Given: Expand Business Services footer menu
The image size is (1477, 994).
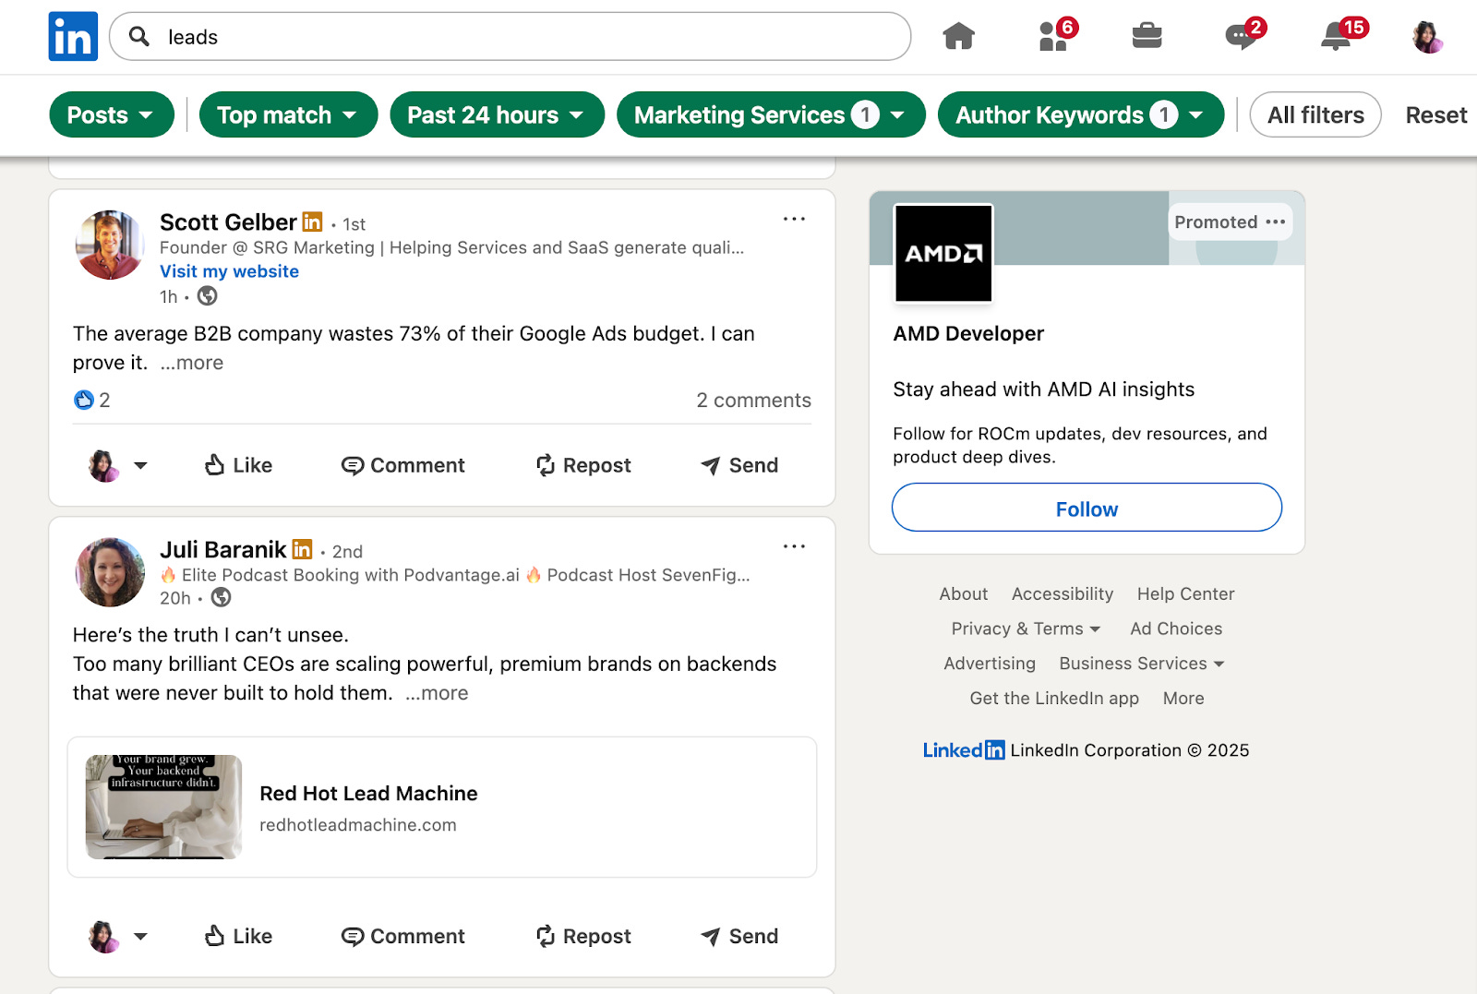Looking at the screenshot, I should (1142, 664).
